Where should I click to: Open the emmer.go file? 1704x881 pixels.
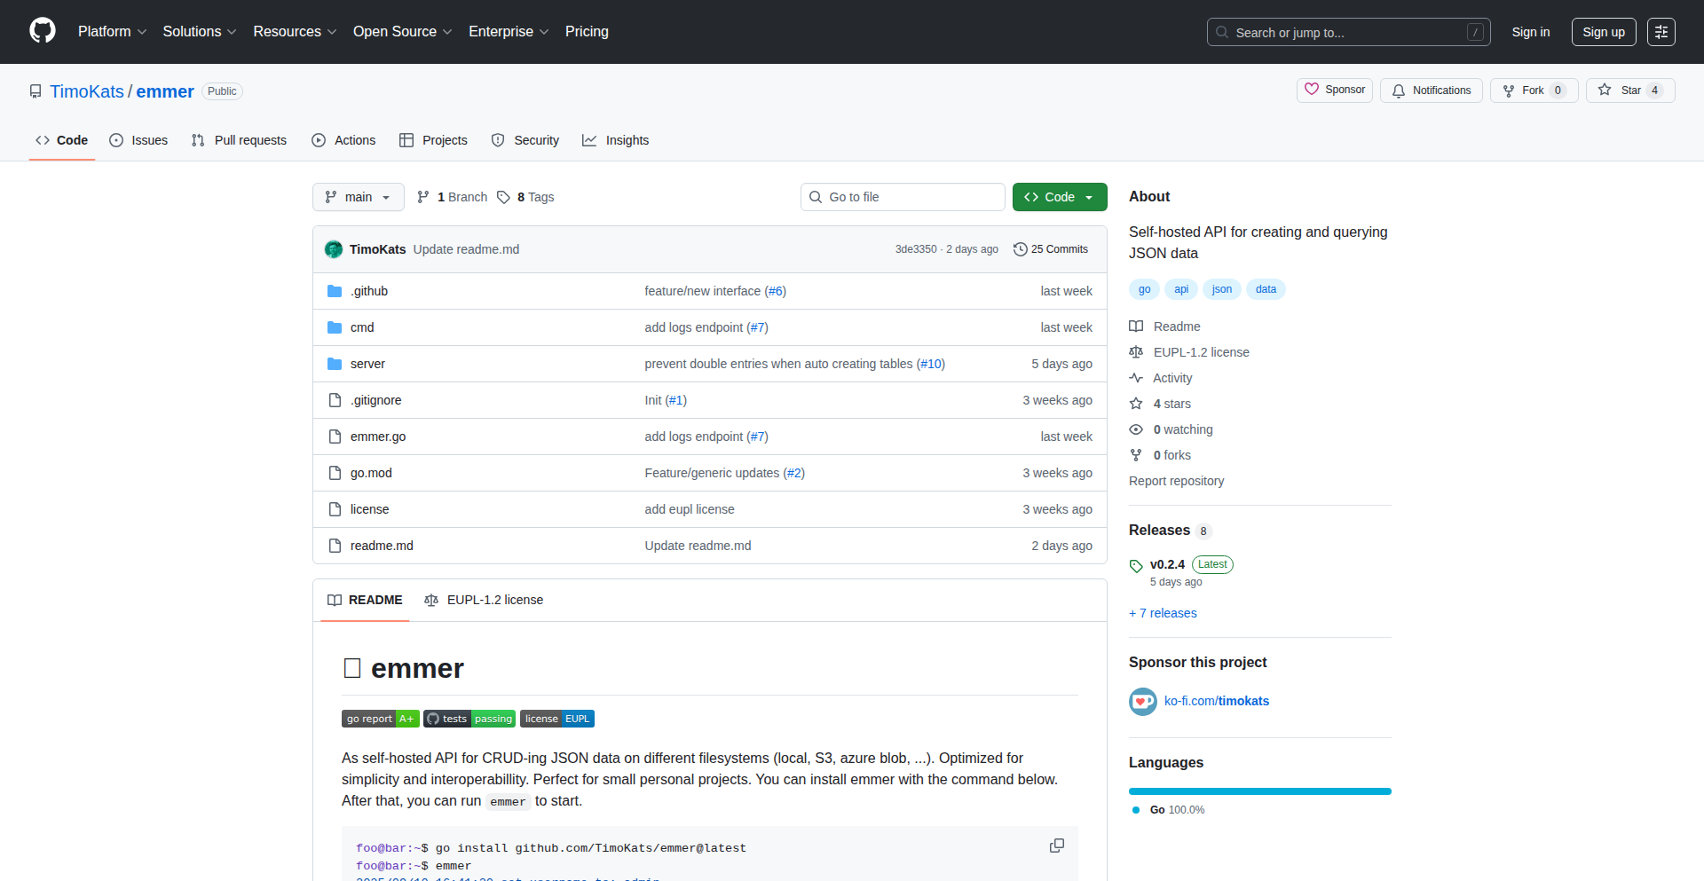[378, 437]
